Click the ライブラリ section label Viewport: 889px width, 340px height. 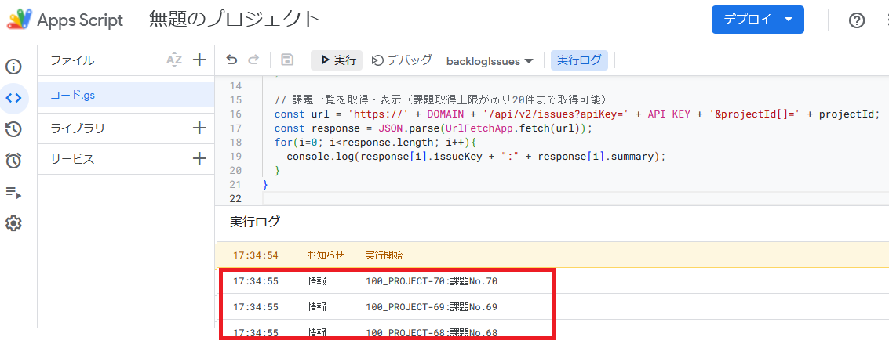78,128
